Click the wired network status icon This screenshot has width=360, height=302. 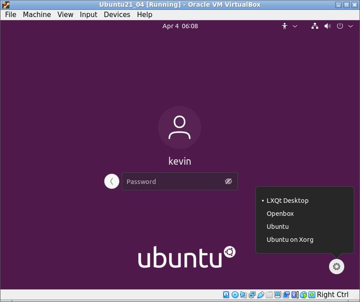pyautogui.click(x=315, y=26)
